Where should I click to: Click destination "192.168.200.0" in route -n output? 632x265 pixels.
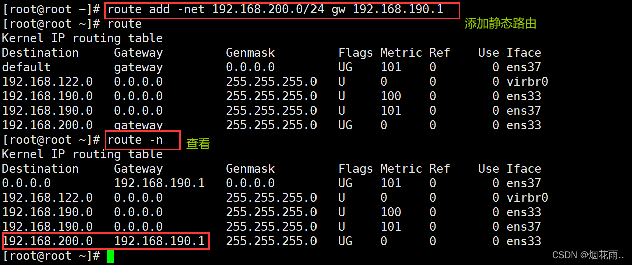47,241
